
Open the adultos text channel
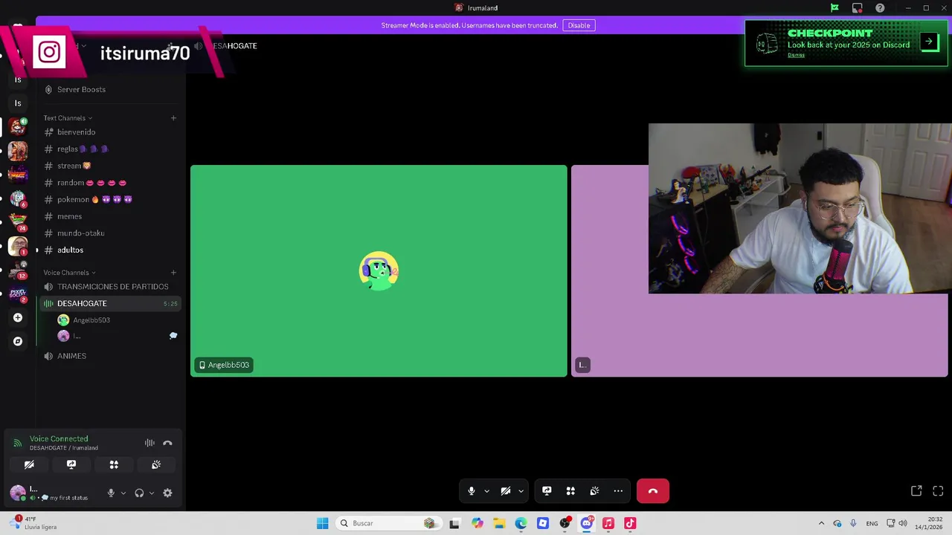point(70,250)
